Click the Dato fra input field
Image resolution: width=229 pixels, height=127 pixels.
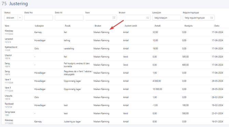[x=39, y=18]
